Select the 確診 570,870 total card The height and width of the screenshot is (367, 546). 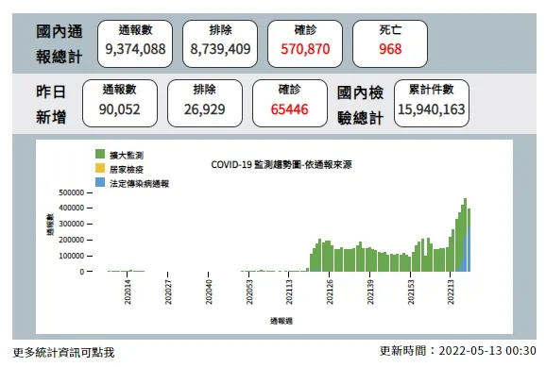(305, 43)
